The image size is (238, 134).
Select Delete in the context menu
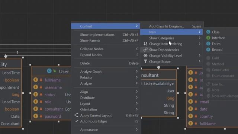106,63
